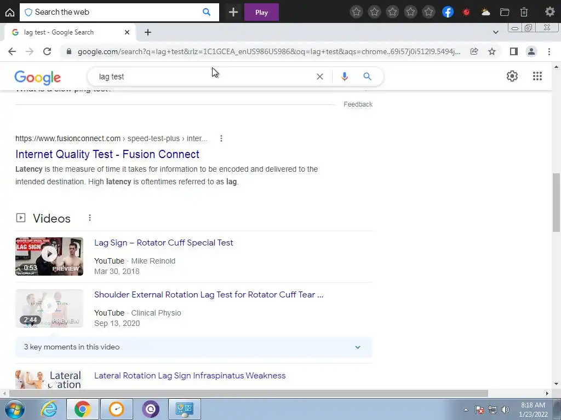Open 'Shoulder External Rotation Lag Test' link
The width and height of the screenshot is (561, 420).
209,295
